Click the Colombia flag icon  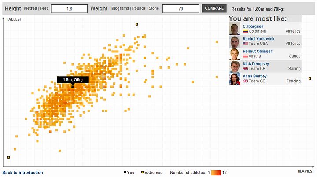[245, 31]
